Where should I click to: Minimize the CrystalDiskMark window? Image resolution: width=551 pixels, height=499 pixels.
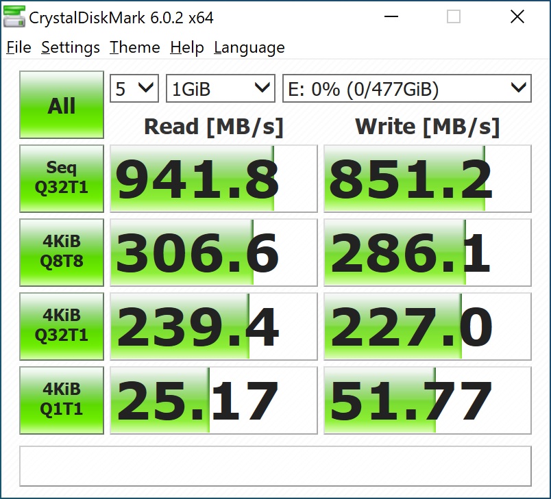[391, 16]
